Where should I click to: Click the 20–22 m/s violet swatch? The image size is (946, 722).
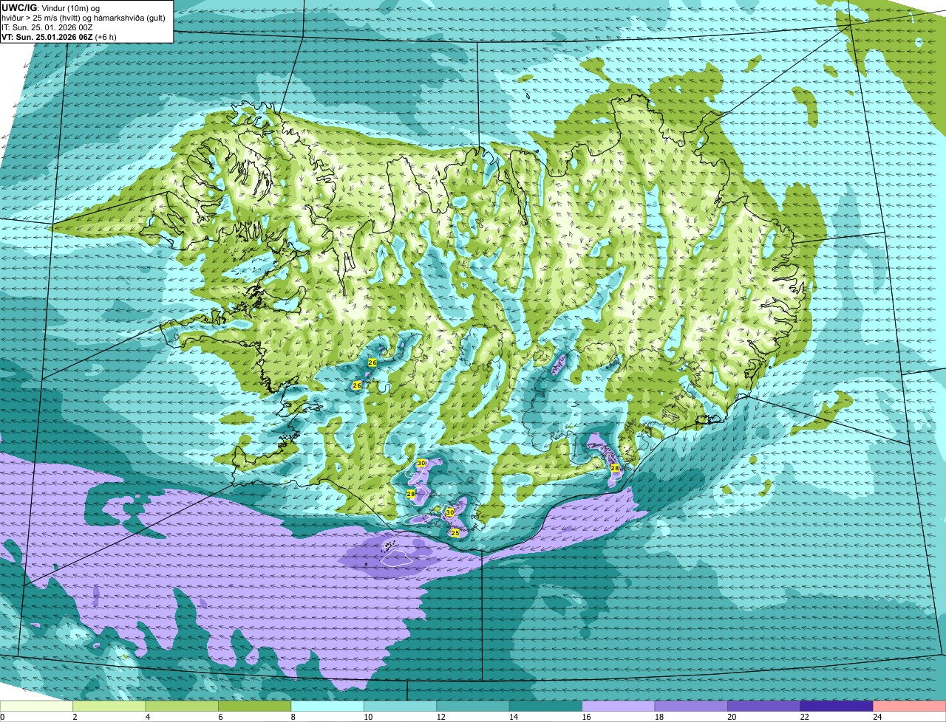click(x=763, y=706)
